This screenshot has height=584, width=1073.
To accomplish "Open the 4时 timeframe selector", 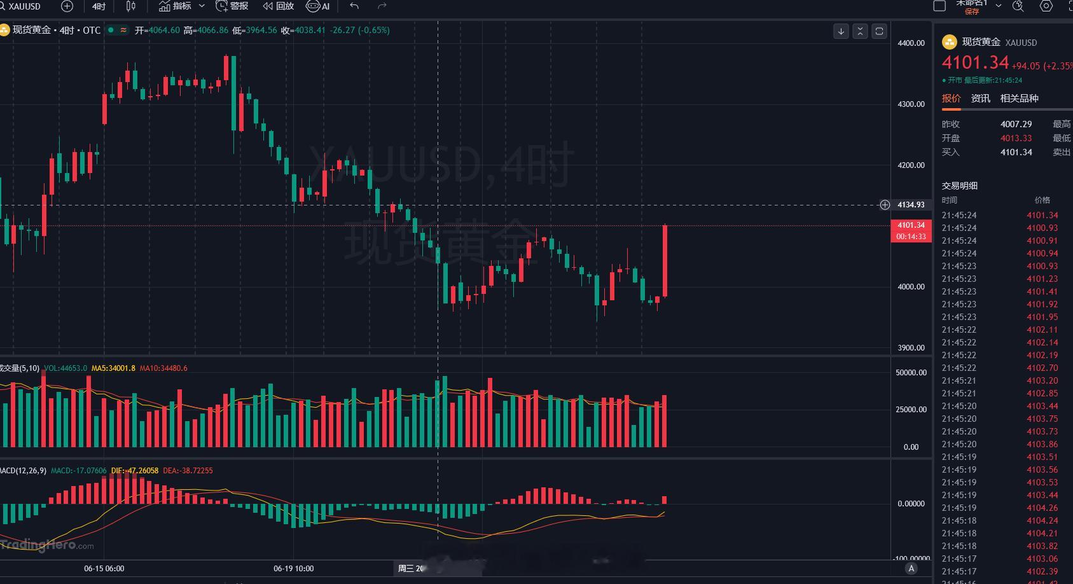I will [99, 6].
